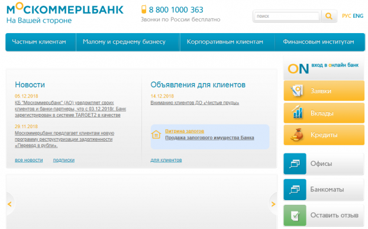Click the date 29.11.2018
This screenshot has width=368, height=229.
(x=26, y=127)
